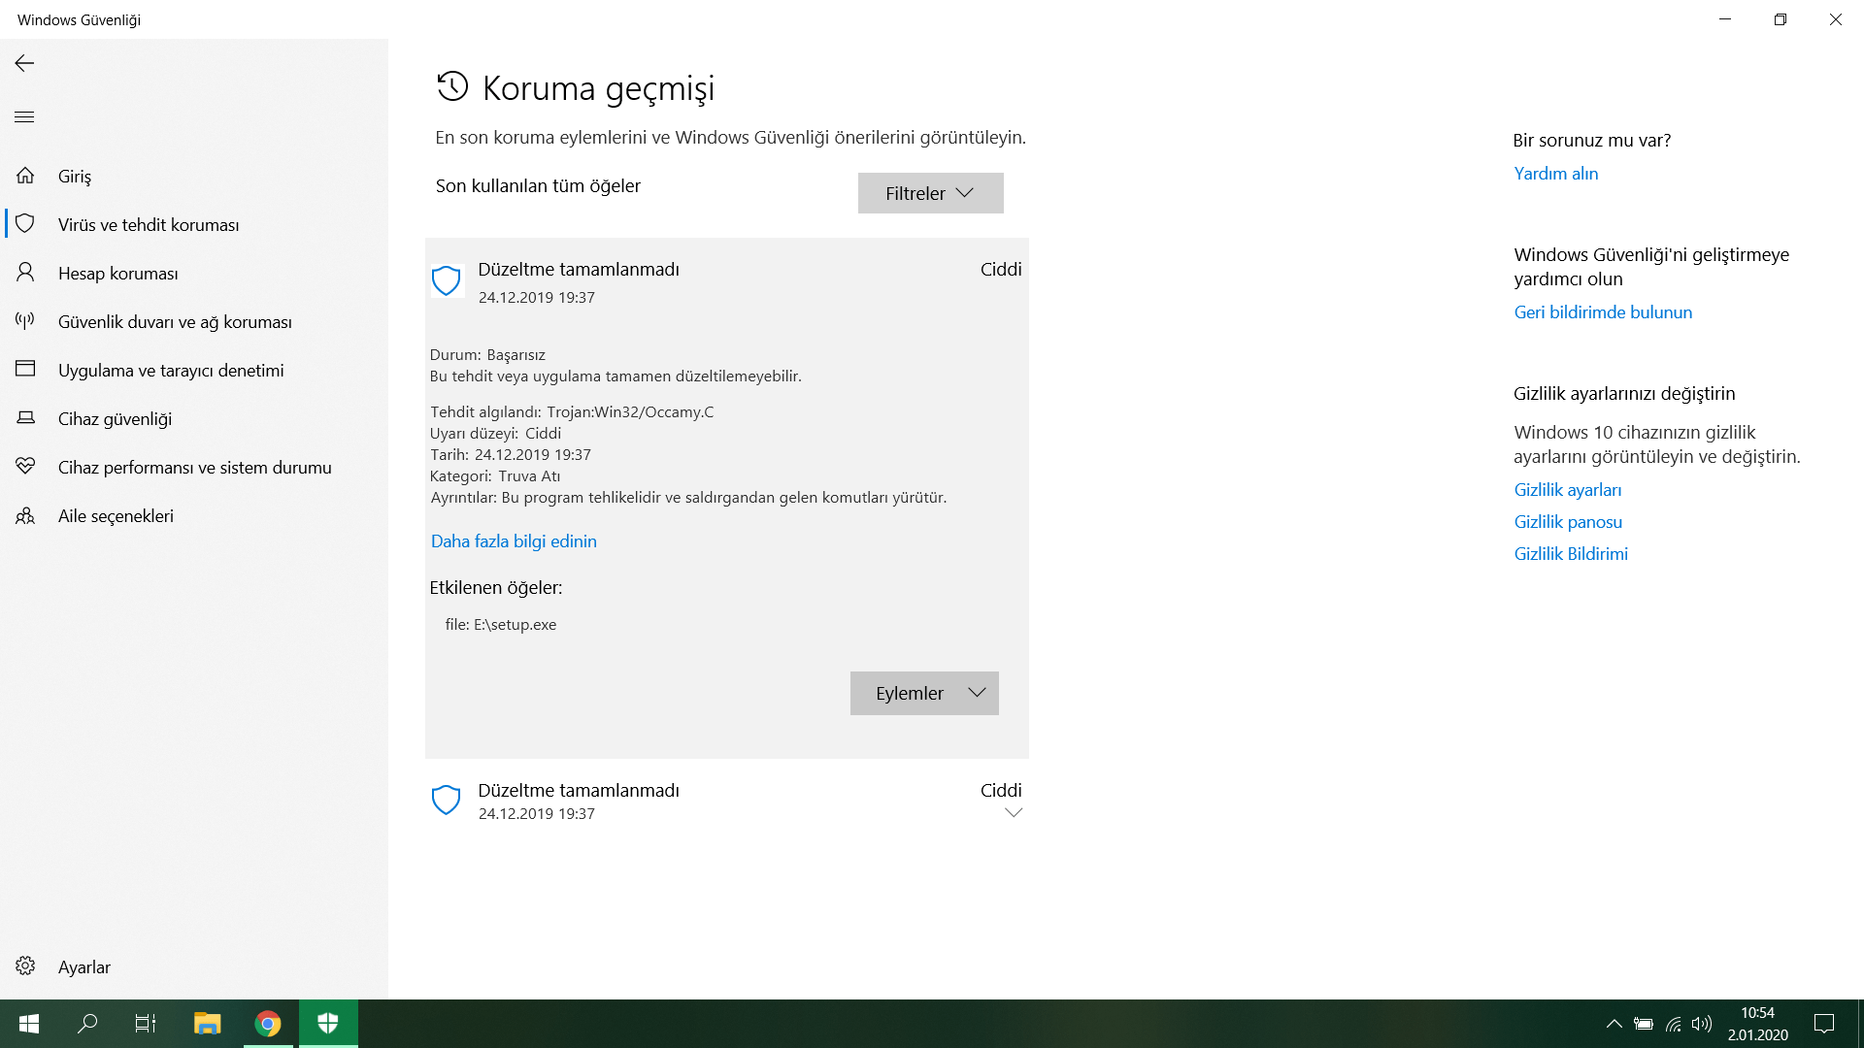Open the Action Center notifications icon
Screen dimensions: 1864x1048
click(1824, 1024)
